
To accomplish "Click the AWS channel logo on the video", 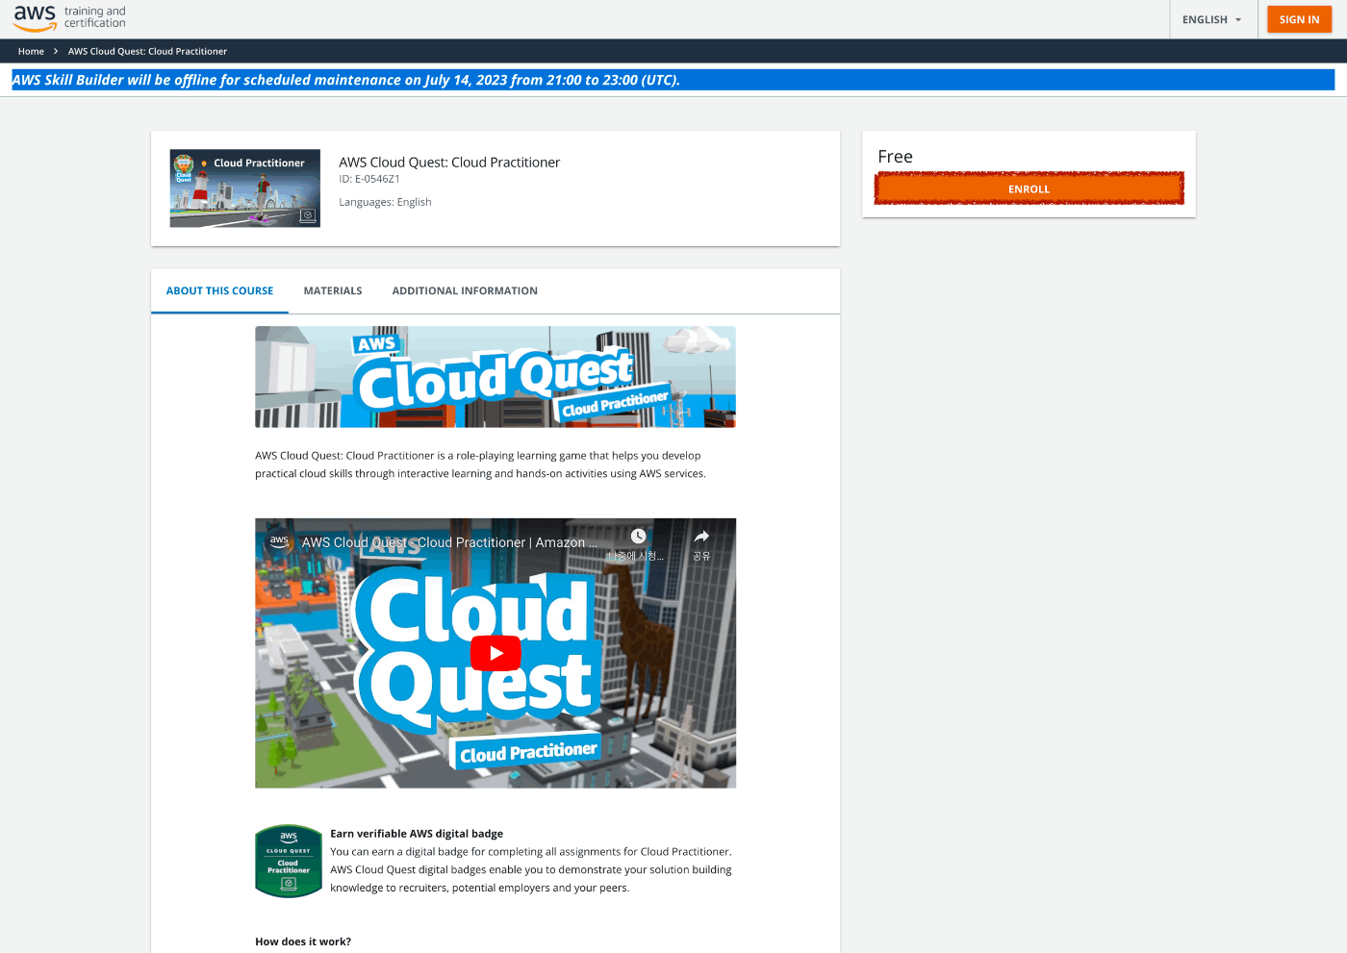I will click(279, 541).
